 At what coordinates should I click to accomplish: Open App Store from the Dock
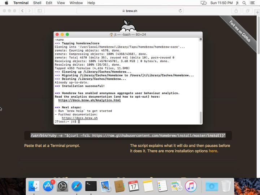click(48, 186)
